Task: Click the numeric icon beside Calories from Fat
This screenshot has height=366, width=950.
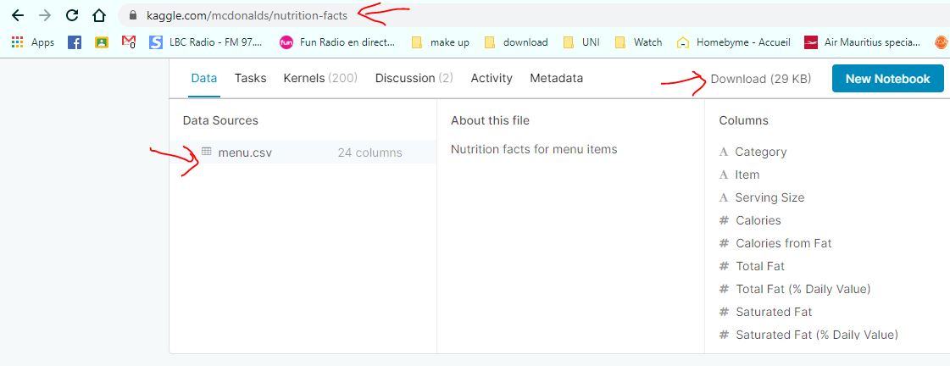Action: coord(724,243)
